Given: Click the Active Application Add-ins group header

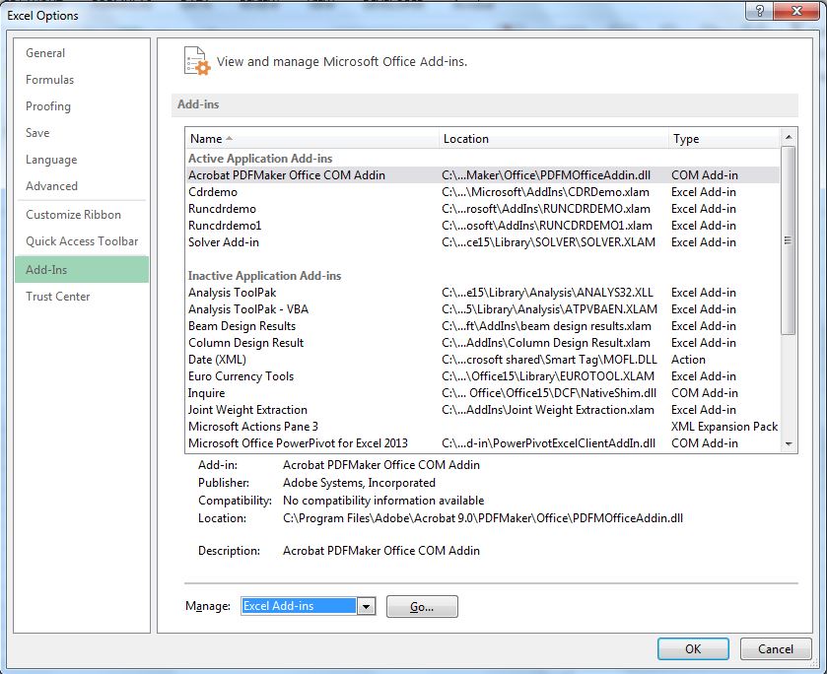Looking at the screenshot, I should [x=260, y=159].
